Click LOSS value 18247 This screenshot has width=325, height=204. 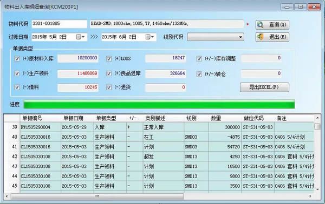(166, 58)
